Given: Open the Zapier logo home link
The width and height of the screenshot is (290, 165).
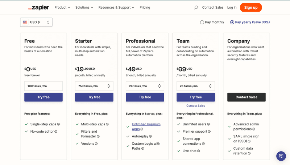Looking at the screenshot, I should (39, 8).
